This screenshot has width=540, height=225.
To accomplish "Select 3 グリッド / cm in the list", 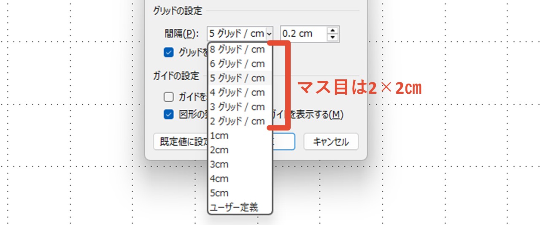I will point(240,107).
